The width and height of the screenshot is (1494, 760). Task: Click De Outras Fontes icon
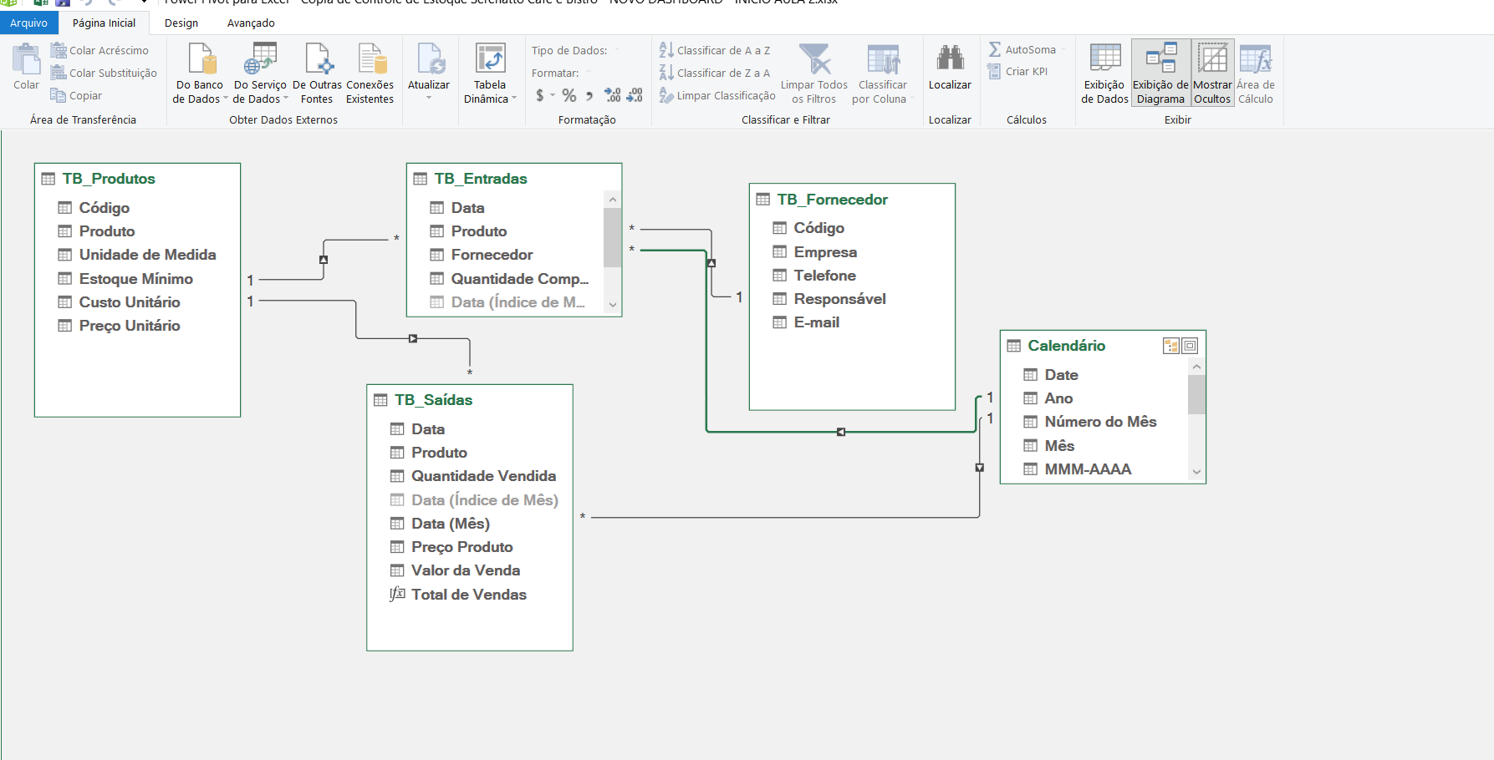coord(317,73)
